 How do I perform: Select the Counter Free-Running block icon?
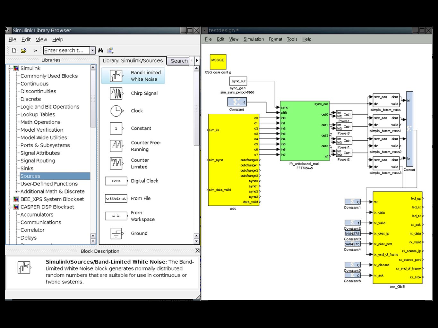116,146
